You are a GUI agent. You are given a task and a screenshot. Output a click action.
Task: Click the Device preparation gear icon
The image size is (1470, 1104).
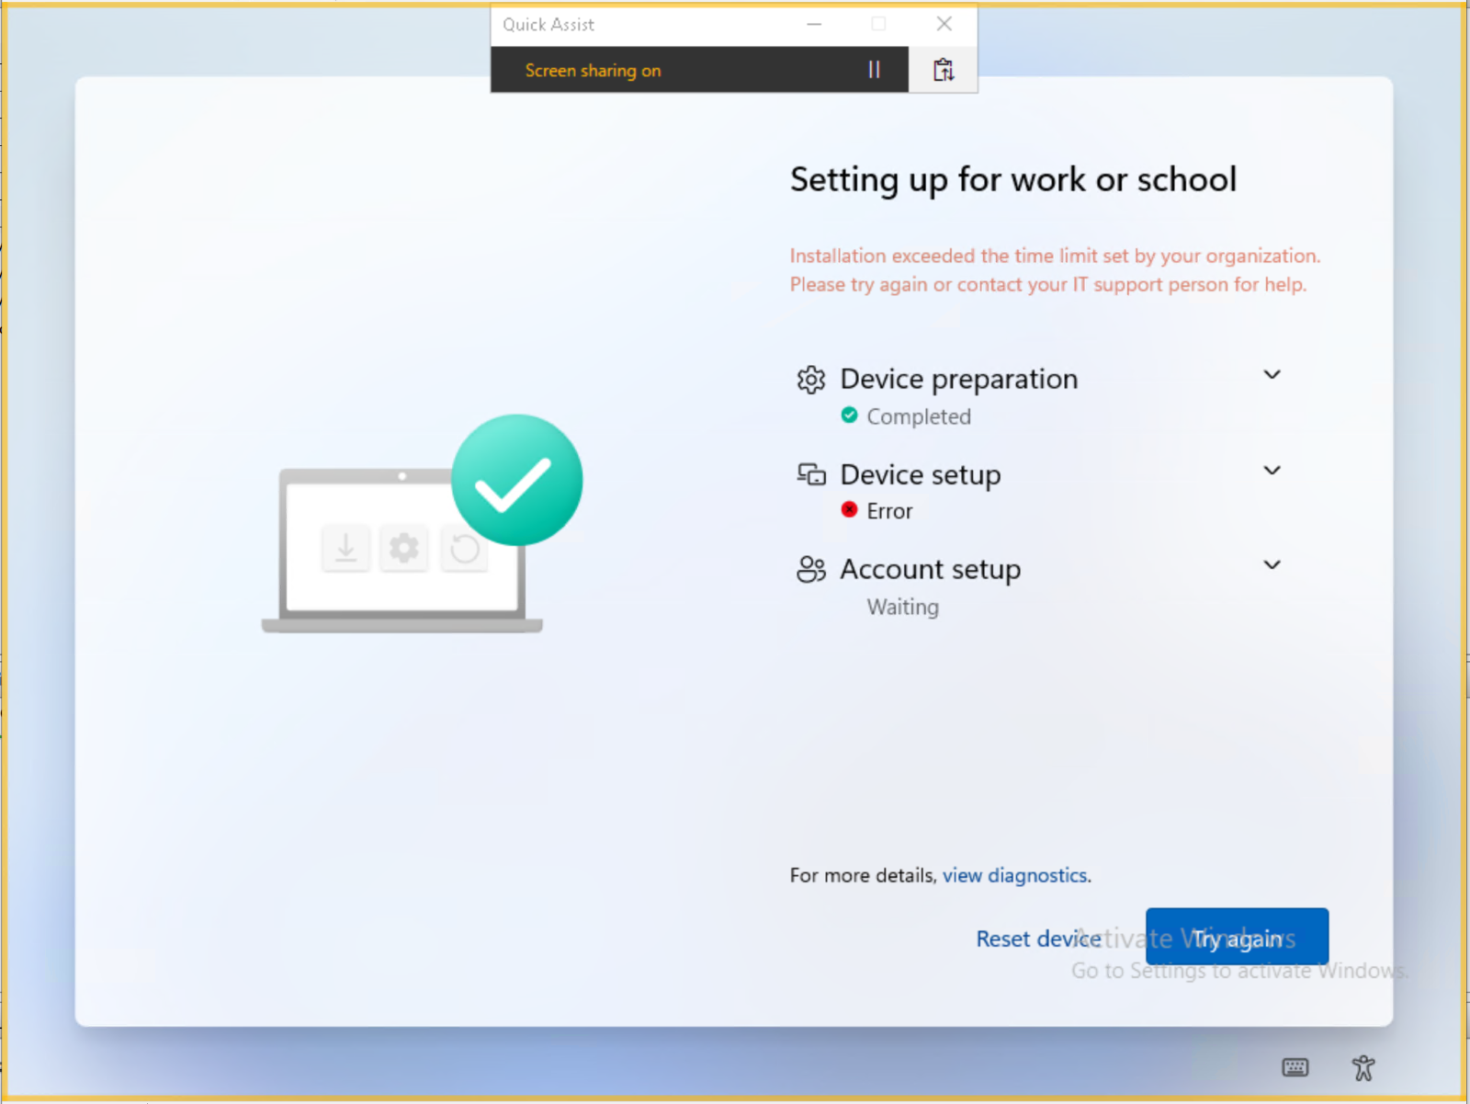pos(810,380)
